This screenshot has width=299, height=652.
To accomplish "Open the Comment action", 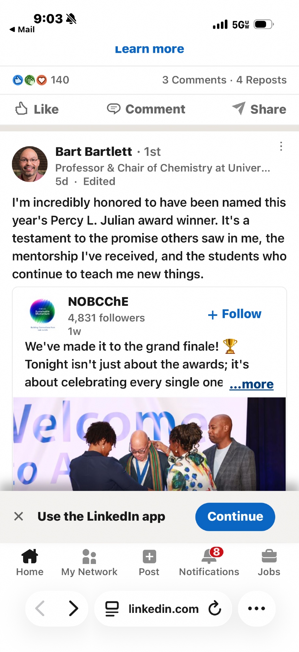I will pyautogui.click(x=146, y=109).
